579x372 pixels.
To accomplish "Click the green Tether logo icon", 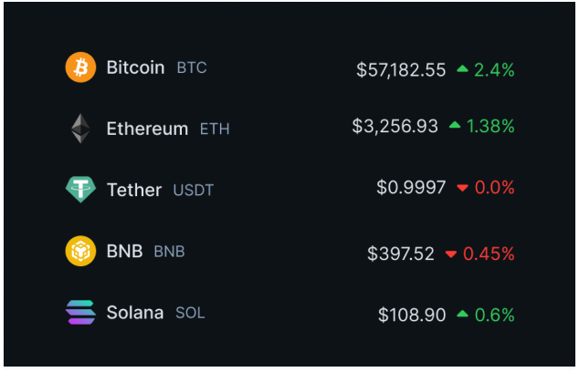I will 80,189.
